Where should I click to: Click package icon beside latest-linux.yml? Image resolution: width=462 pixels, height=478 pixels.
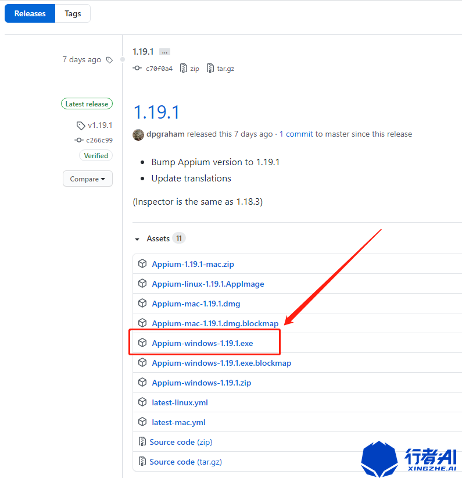tap(142, 402)
